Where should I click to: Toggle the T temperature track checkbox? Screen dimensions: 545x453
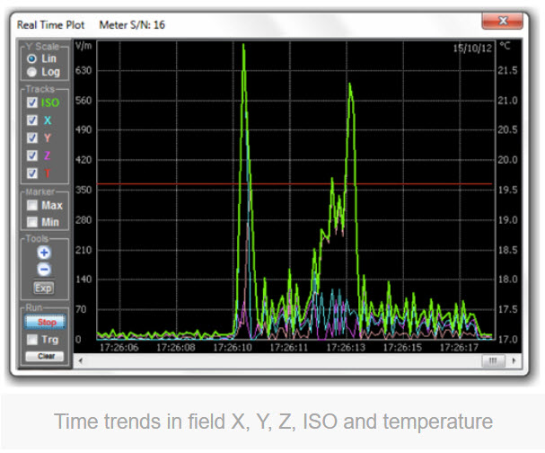32,173
